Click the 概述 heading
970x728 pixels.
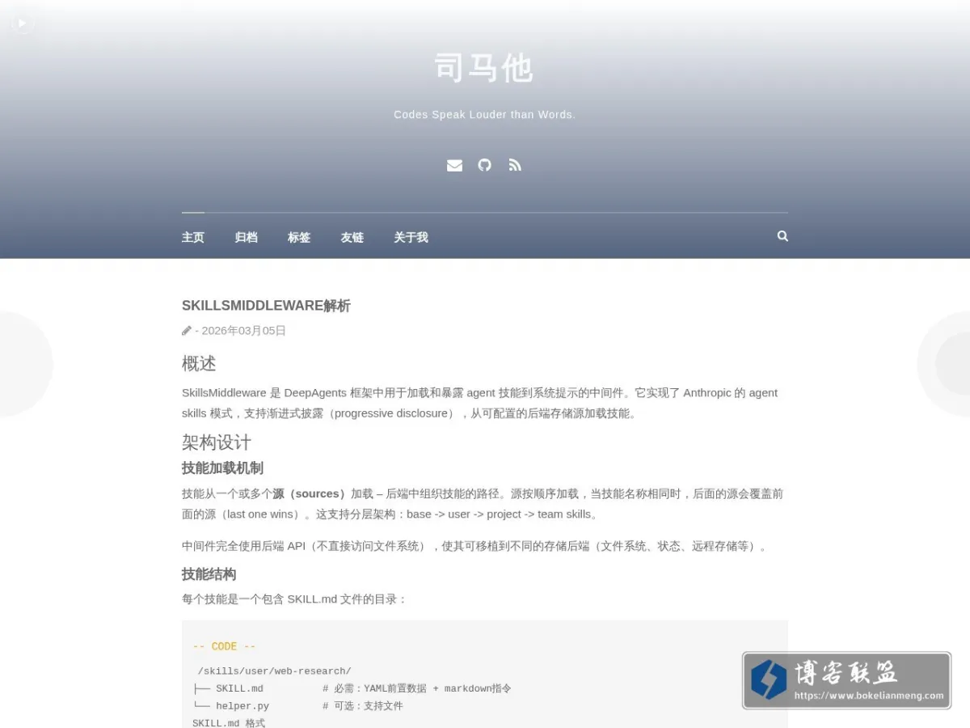(x=199, y=364)
